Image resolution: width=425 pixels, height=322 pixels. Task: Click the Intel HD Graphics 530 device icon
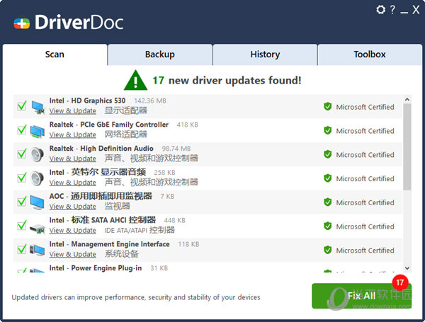pyautogui.click(x=38, y=108)
